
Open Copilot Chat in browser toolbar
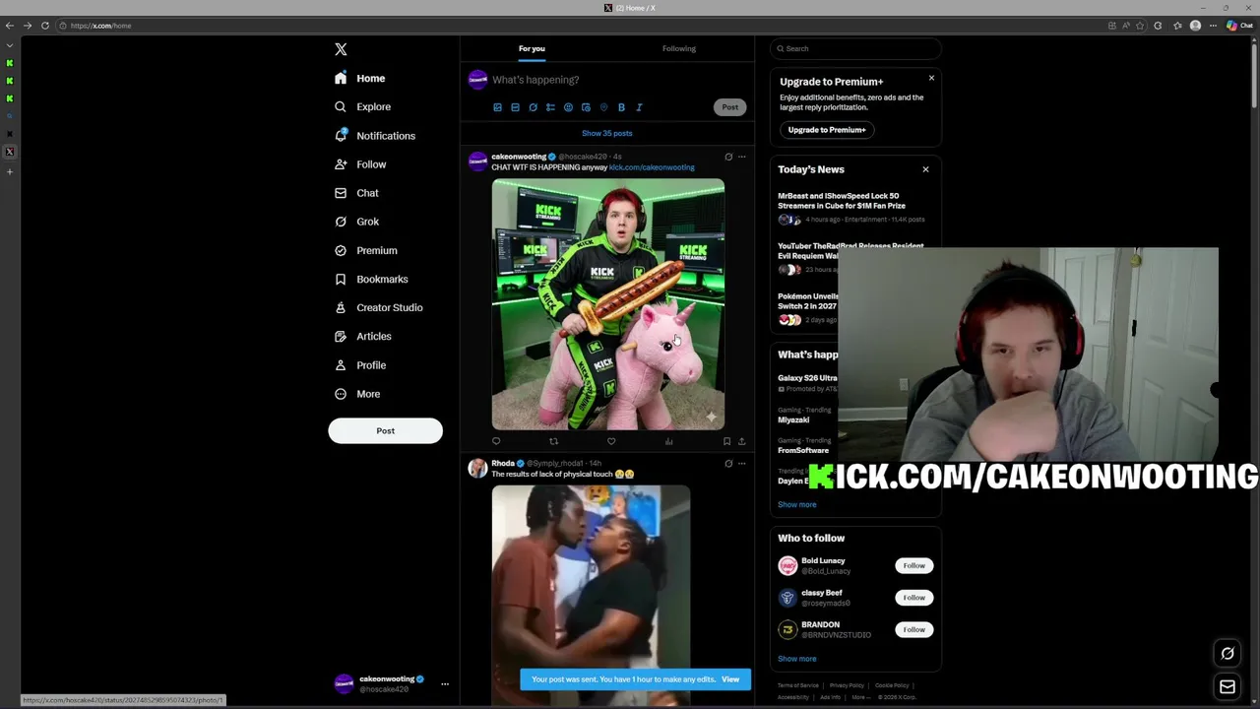click(1239, 26)
